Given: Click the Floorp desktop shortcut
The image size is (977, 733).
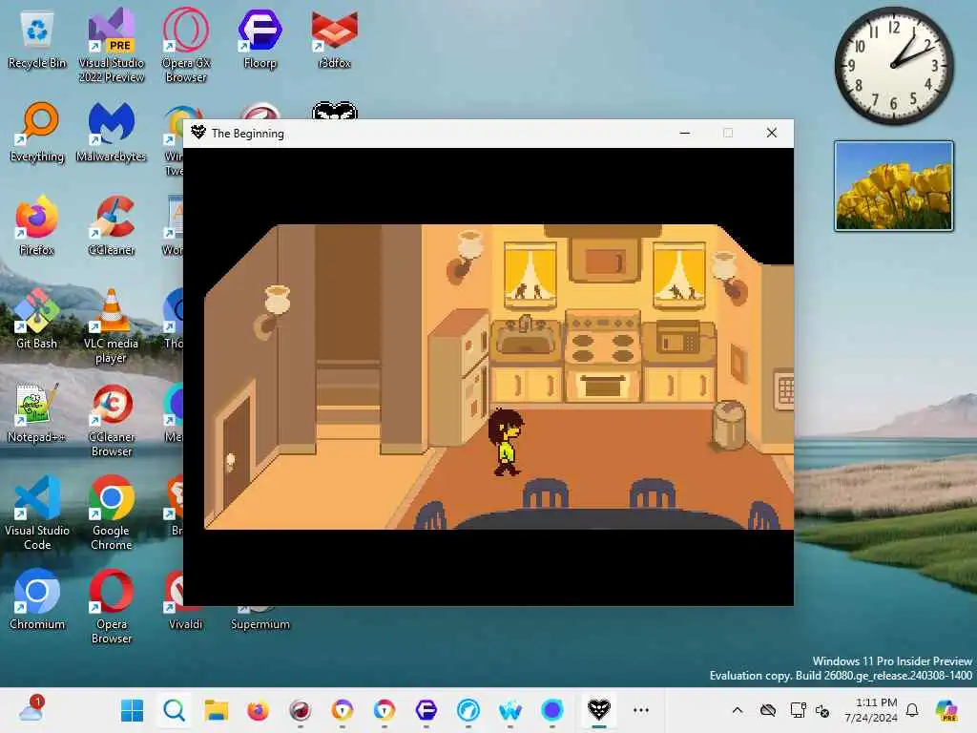Looking at the screenshot, I should (260, 39).
